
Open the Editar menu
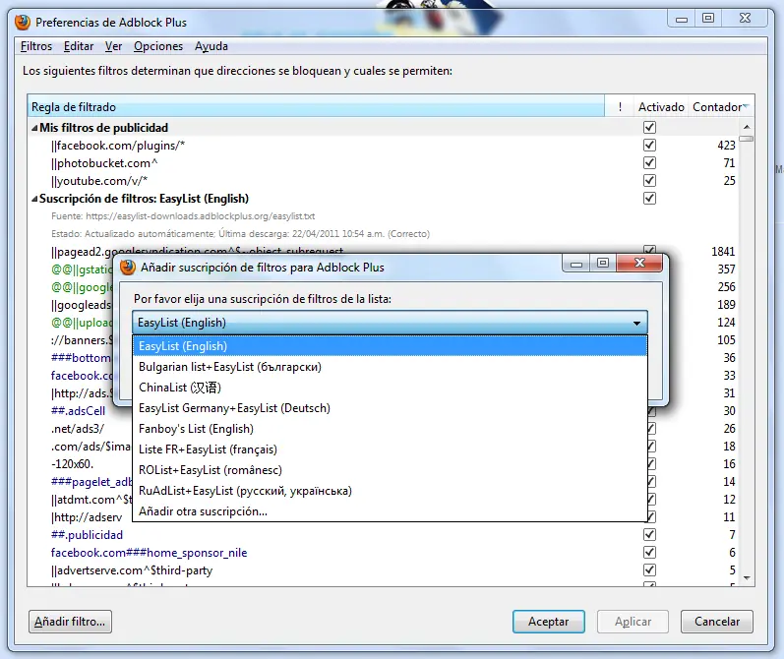[79, 46]
